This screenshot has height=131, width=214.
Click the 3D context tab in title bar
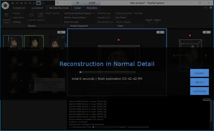click(77, 3)
